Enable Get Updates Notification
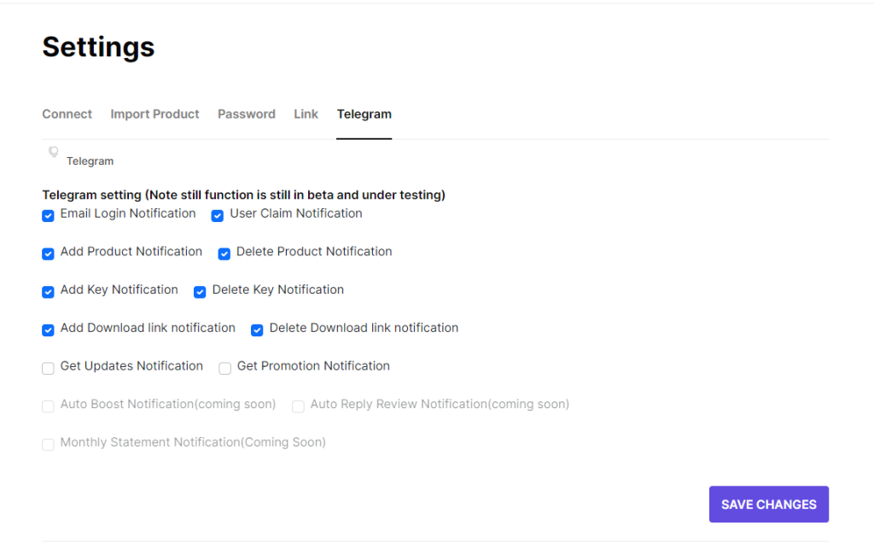Image resolution: width=874 pixels, height=560 pixels. point(48,368)
